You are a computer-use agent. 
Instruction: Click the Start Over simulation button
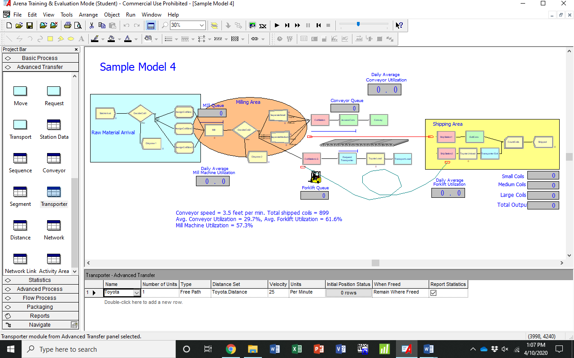pos(318,26)
